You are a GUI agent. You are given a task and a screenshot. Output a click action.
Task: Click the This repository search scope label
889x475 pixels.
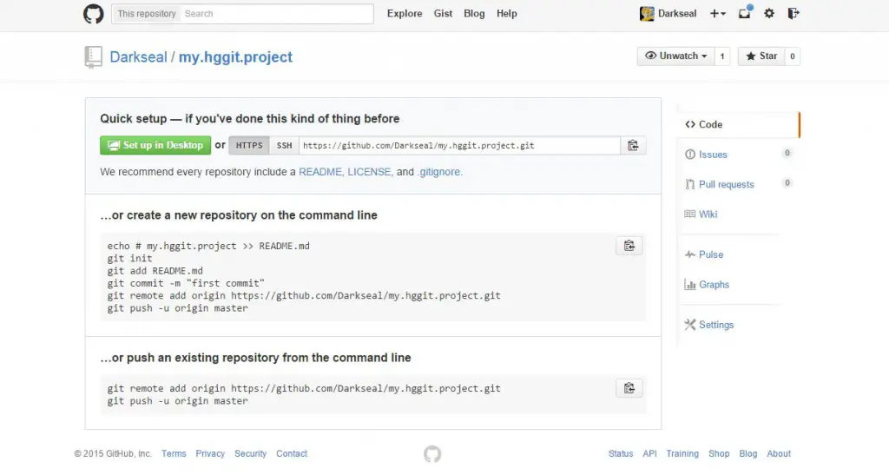pos(146,14)
